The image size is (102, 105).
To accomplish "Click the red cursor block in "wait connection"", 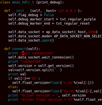I will pos(23,53).
